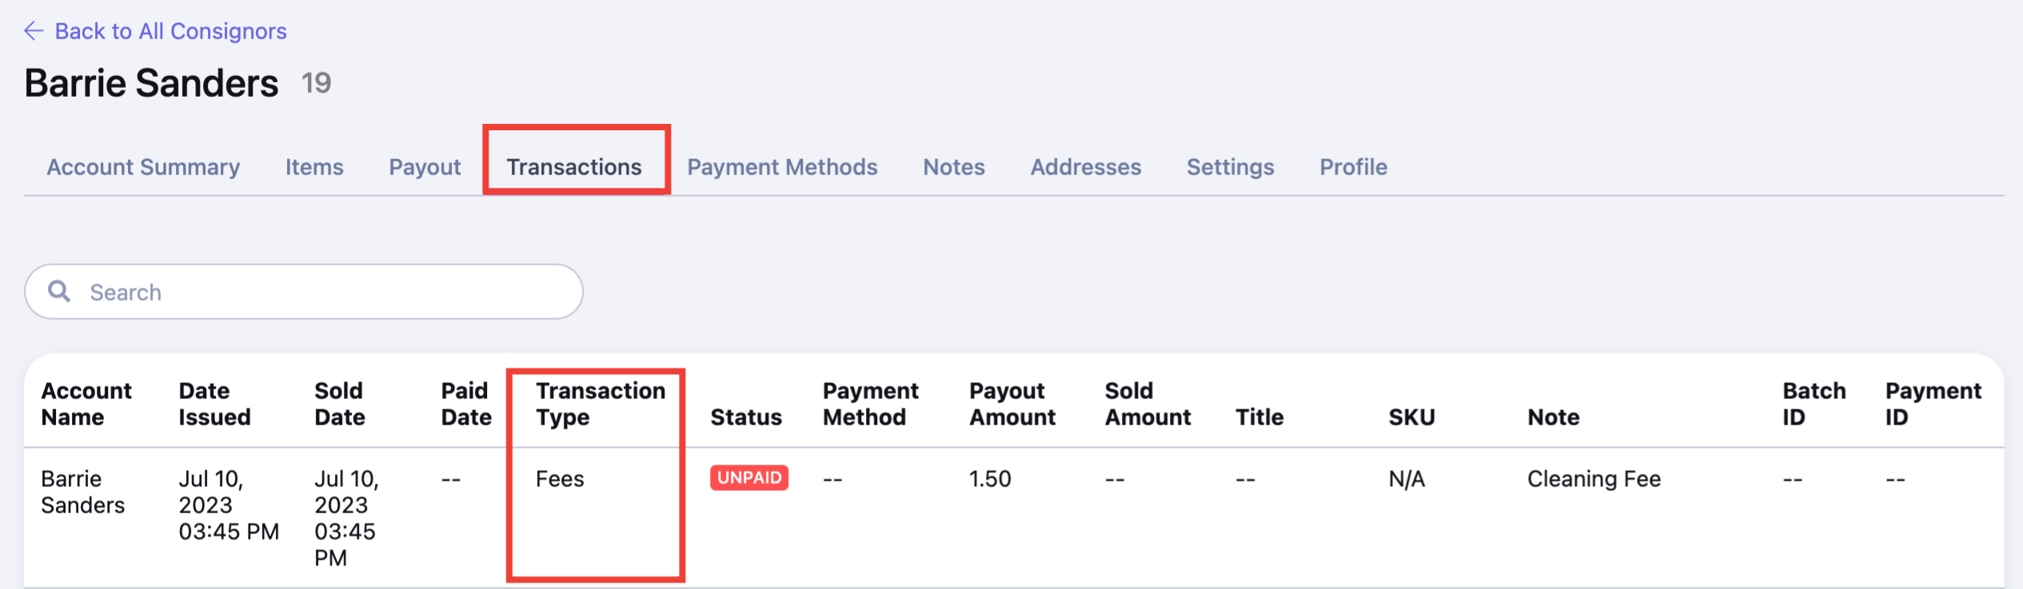
Task: Select the Transactions tab
Action: (574, 167)
